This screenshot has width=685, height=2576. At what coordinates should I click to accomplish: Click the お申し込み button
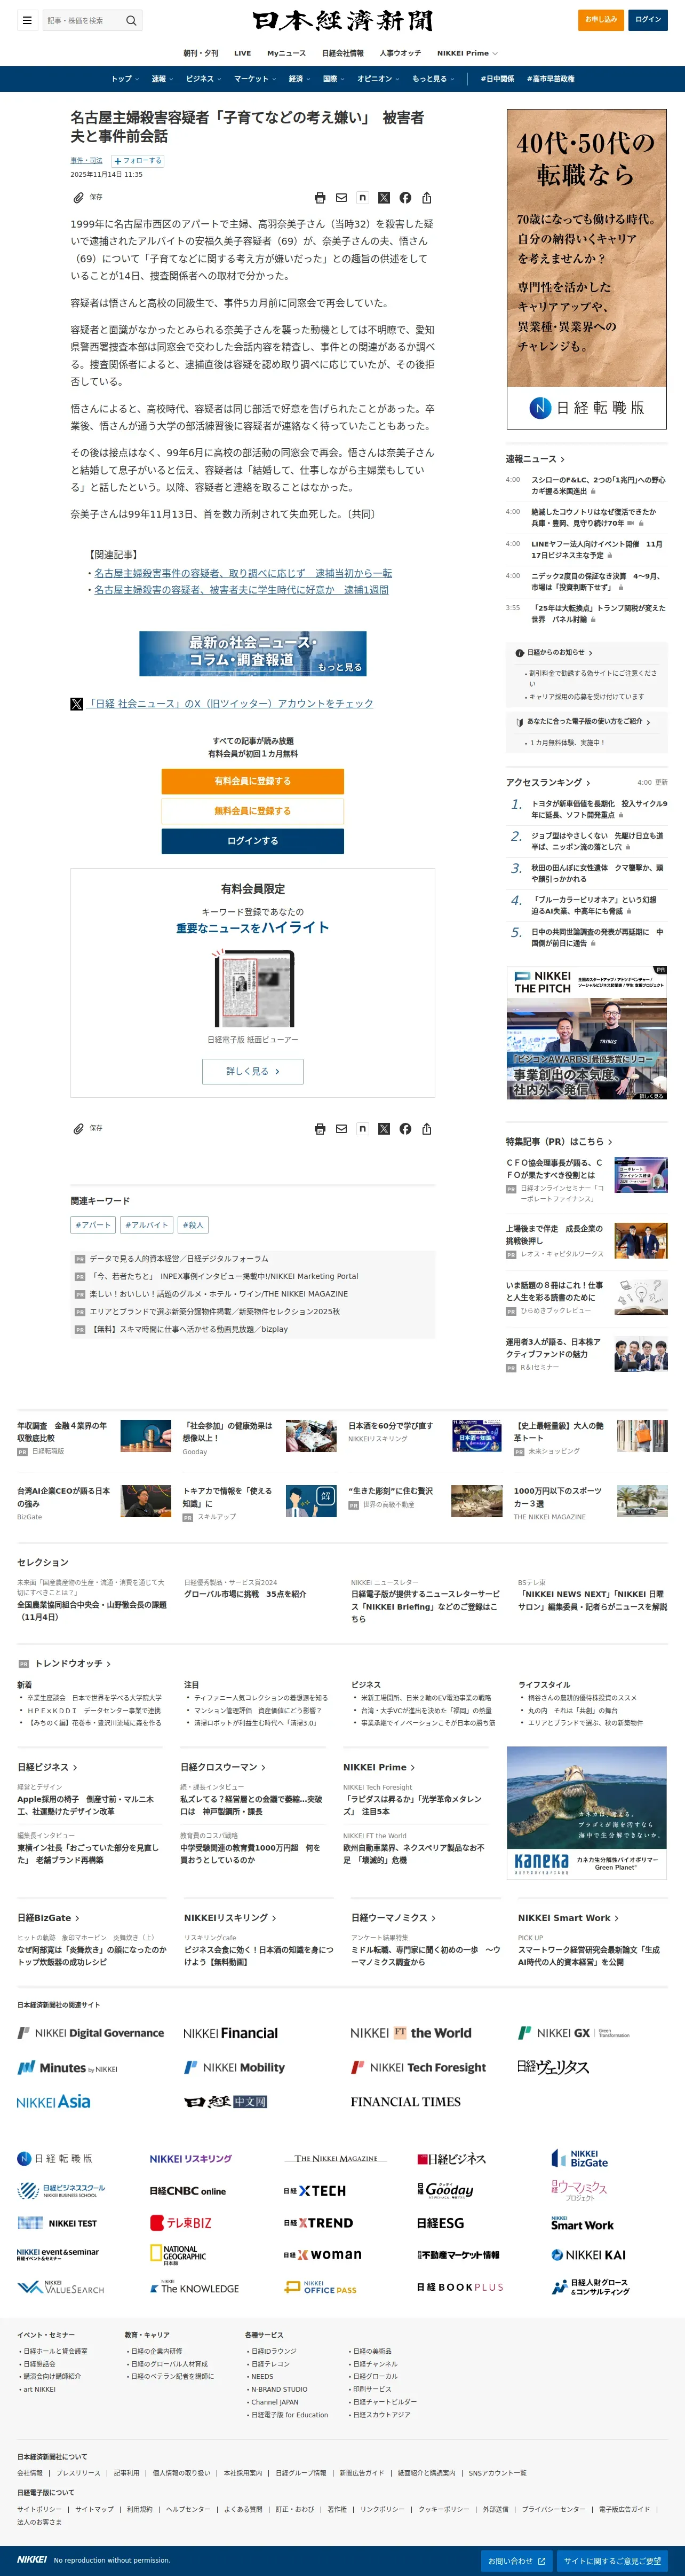pyautogui.click(x=601, y=19)
